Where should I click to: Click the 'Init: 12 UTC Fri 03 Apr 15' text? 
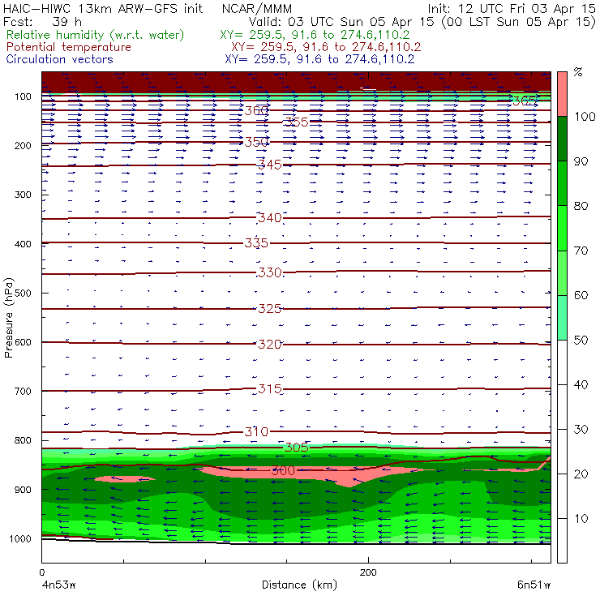tap(512, 9)
